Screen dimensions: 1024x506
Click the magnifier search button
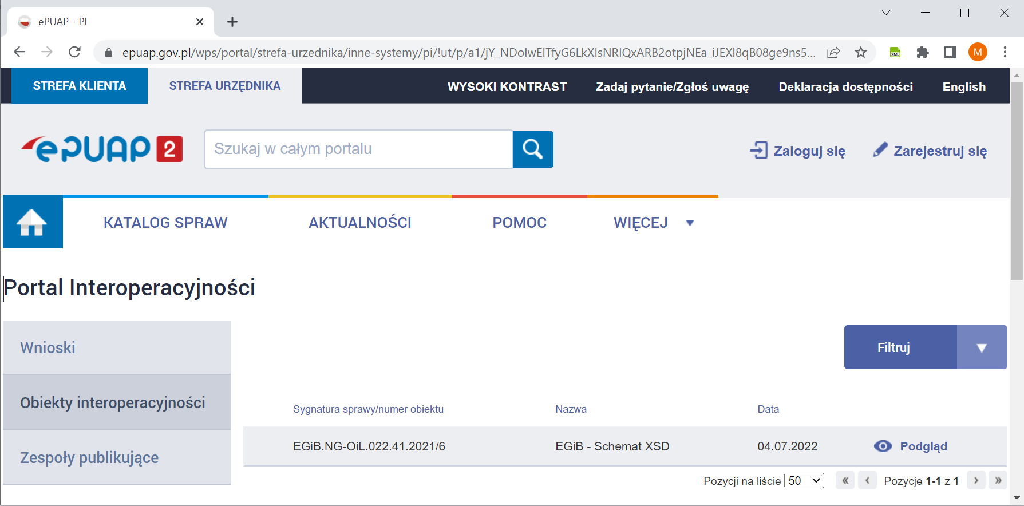[532, 149]
